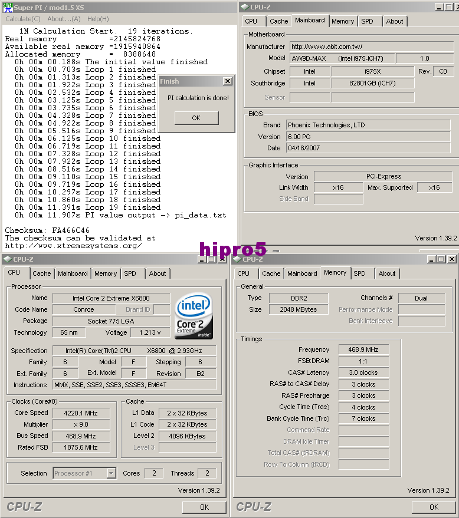
Task: Click the Link Width value x16
Action: 339,187
